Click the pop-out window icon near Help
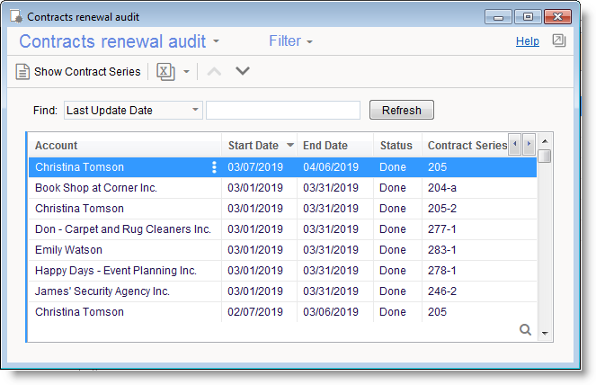596x385 pixels. (558, 40)
